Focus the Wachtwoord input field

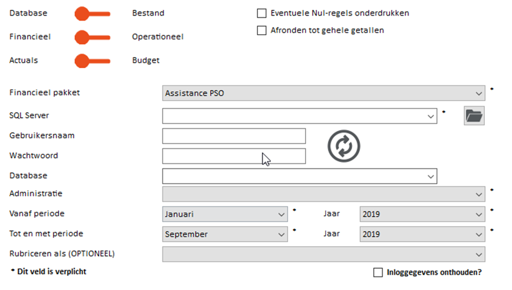[x=234, y=156]
